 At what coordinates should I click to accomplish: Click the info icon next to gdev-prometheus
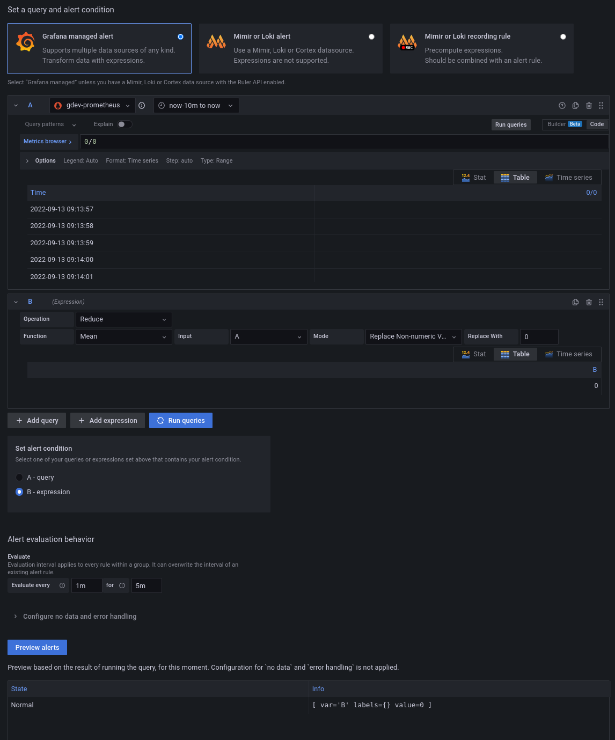(142, 105)
